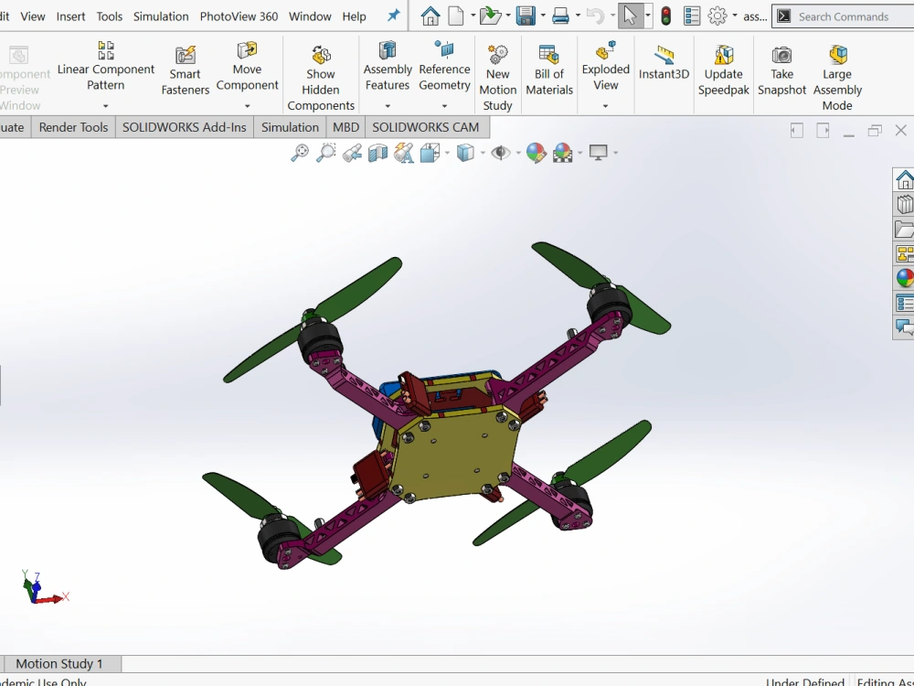This screenshot has height=686, width=914.
Task: Click the Exploded View tool
Action: click(x=606, y=66)
